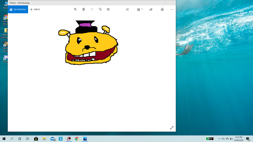
Task: Open See all photos view
Action: point(18,9)
